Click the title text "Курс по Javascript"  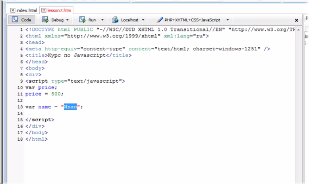(77, 55)
